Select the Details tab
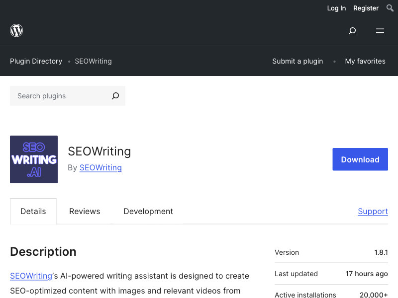Viewport: 398px width, 298px height. [x=33, y=211]
